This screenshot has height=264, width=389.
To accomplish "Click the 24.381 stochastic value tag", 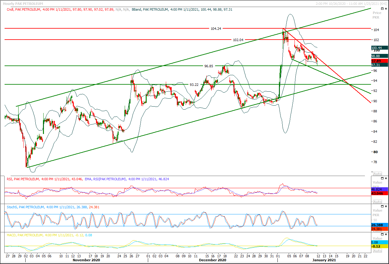I will coord(379,229).
